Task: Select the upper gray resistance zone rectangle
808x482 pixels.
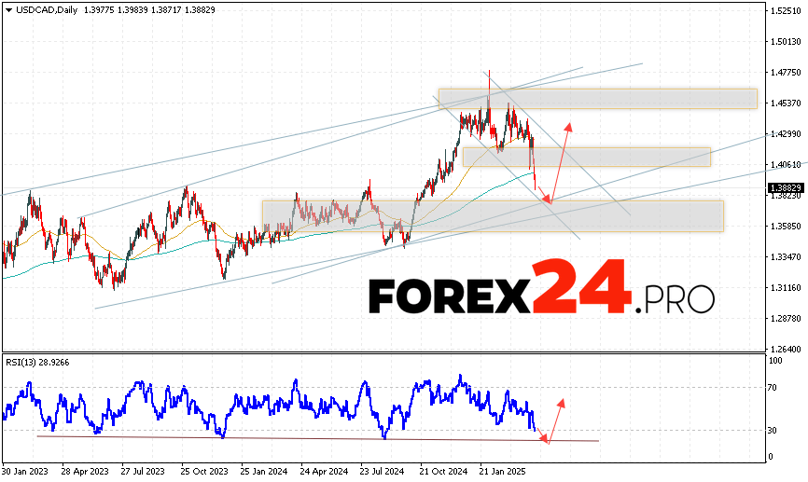Action: click(597, 98)
